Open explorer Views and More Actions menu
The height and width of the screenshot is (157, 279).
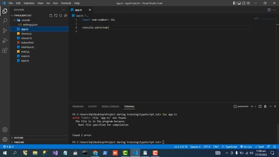pyautogui.click(x=64, y=10)
